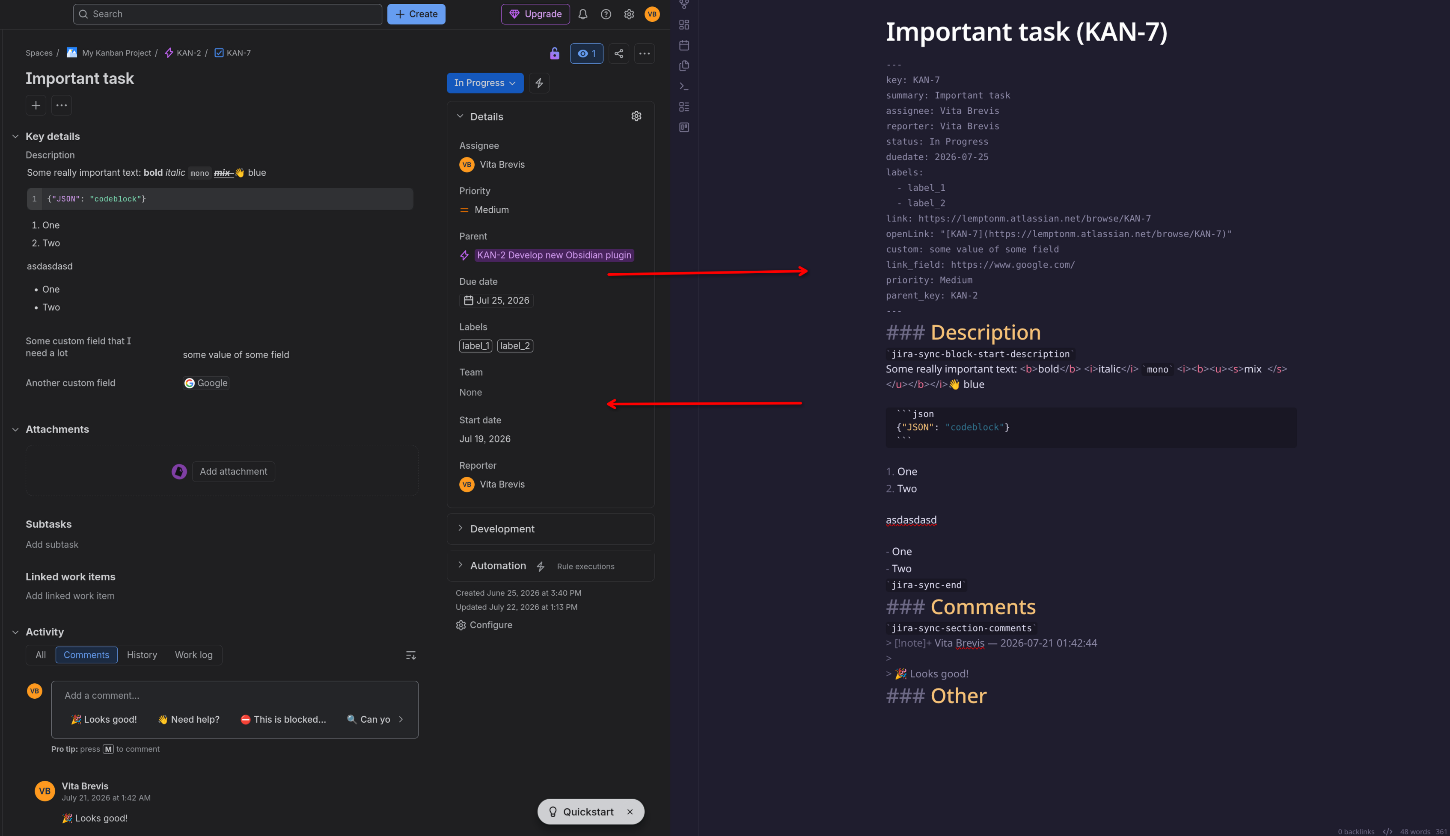This screenshot has height=836, width=1450.
Task: Toggle the watch eye button
Action: coord(587,53)
